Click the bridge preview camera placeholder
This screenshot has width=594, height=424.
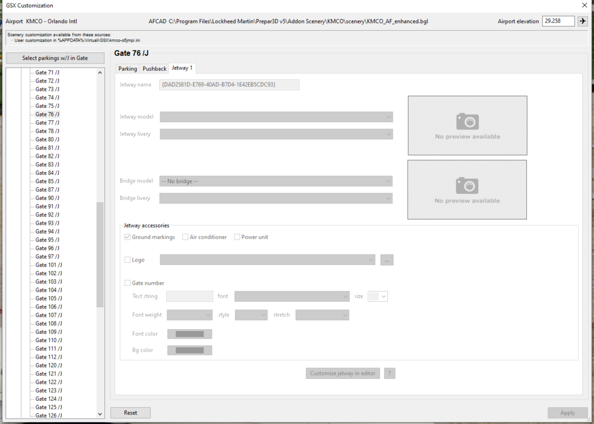(x=467, y=189)
